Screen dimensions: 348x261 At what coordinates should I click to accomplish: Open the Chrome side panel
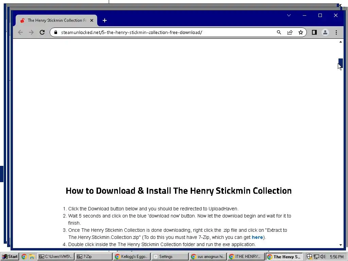(314, 32)
